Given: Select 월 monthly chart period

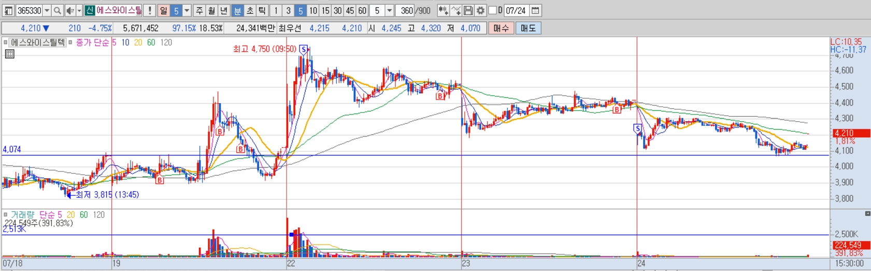Looking at the screenshot, I should pos(211,10).
